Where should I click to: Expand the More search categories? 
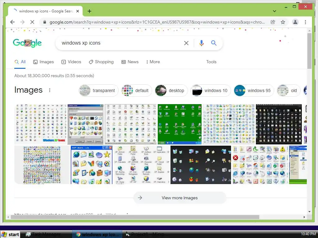pyautogui.click(x=153, y=62)
